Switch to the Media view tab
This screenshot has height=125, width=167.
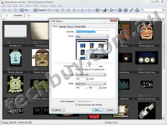(29, 16)
